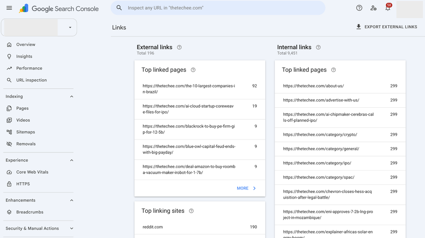The image size is (425, 238).
Task: Open the blackrock-to-buy-pe-firm row
Action: [x=200, y=129]
